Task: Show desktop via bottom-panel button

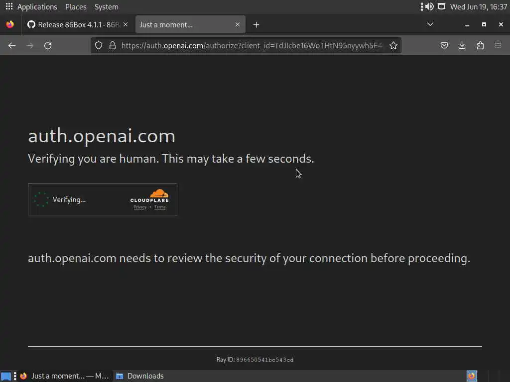Action: [6, 376]
